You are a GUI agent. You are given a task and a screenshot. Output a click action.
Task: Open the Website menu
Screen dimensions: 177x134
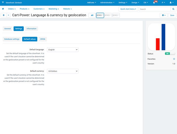point(67,9)
